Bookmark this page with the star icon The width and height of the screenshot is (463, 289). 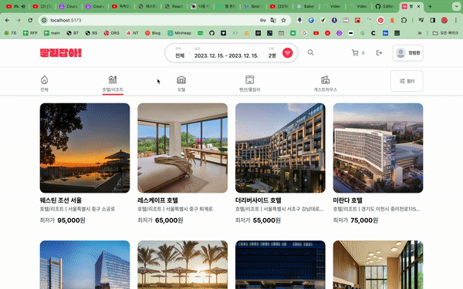(284, 20)
